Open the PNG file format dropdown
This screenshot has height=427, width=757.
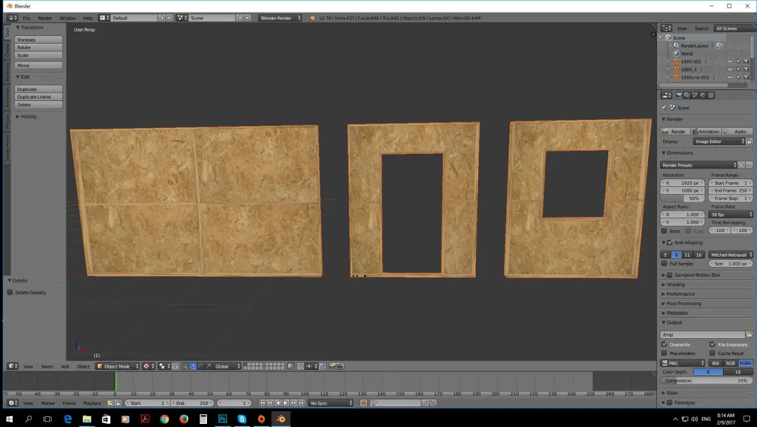pyautogui.click(x=683, y=363)
